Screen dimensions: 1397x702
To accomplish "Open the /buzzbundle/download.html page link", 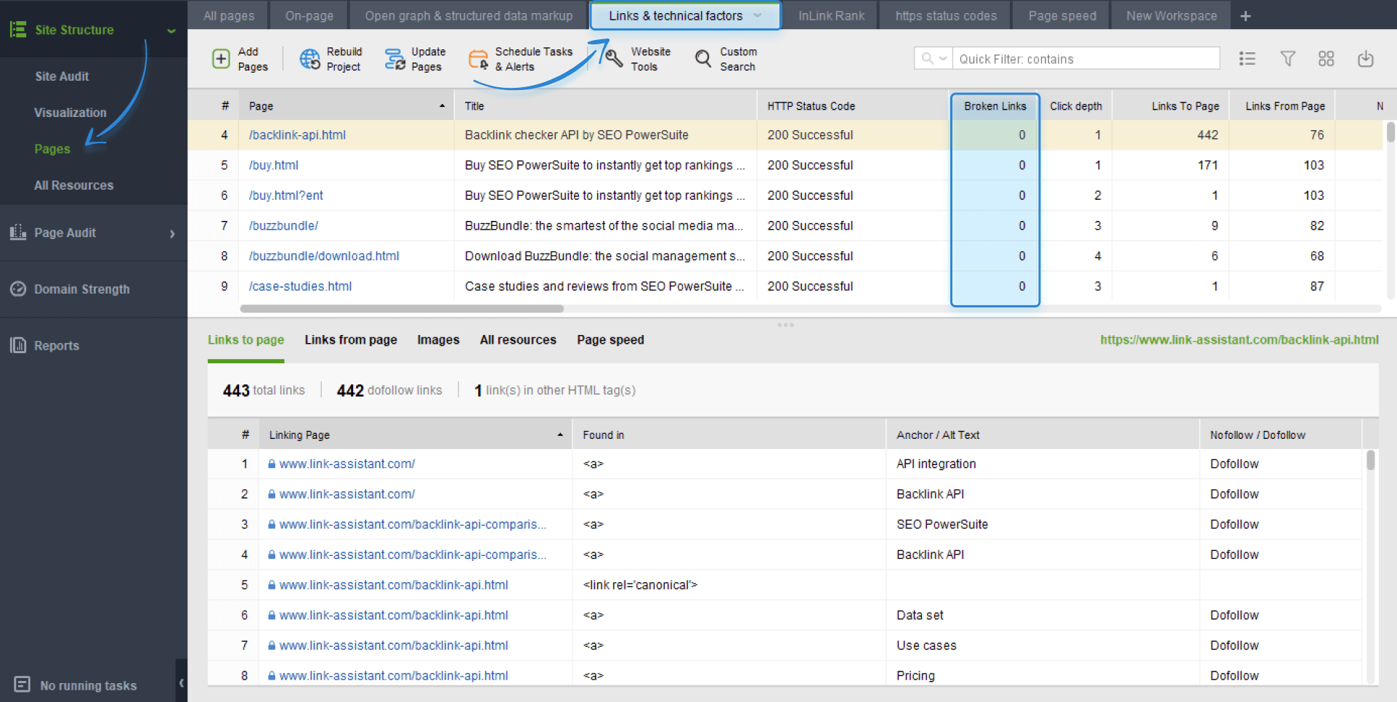I will [324, 256].
